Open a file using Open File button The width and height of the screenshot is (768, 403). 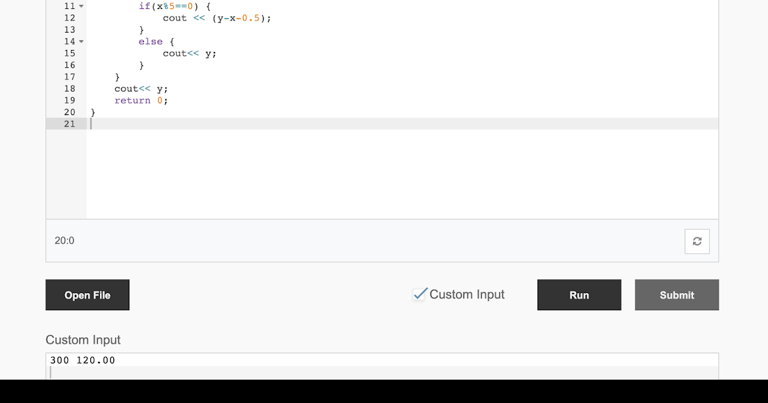(x=87, y=295)
